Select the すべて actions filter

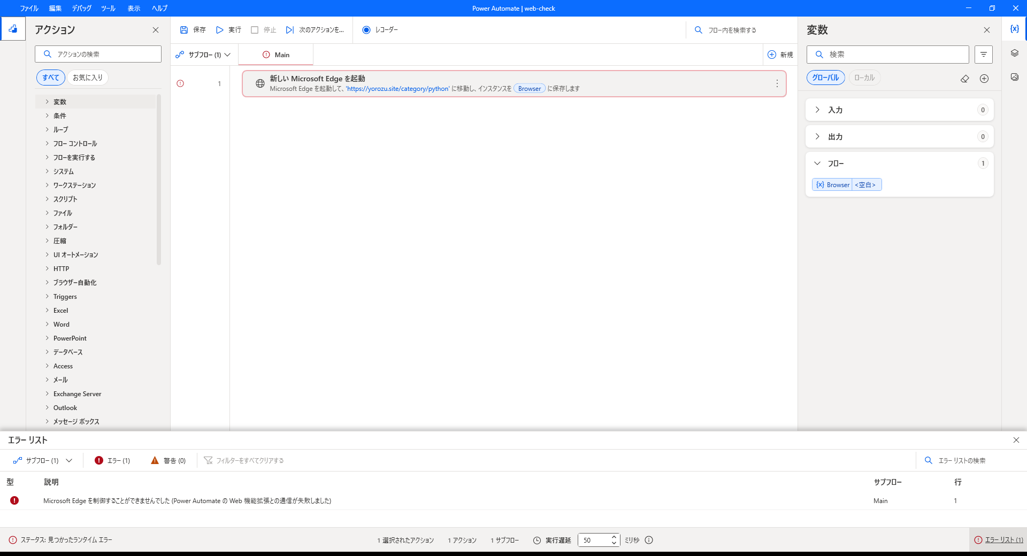[x=51, y=78]
